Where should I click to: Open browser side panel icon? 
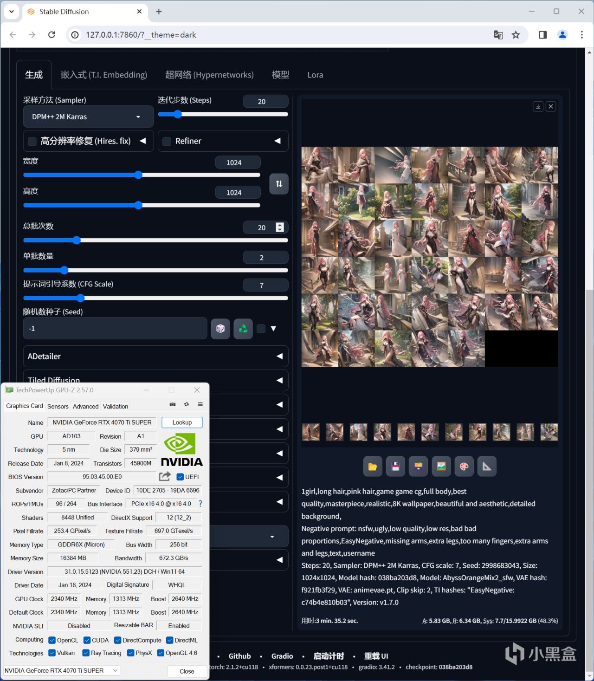click(x=542, y=35)
